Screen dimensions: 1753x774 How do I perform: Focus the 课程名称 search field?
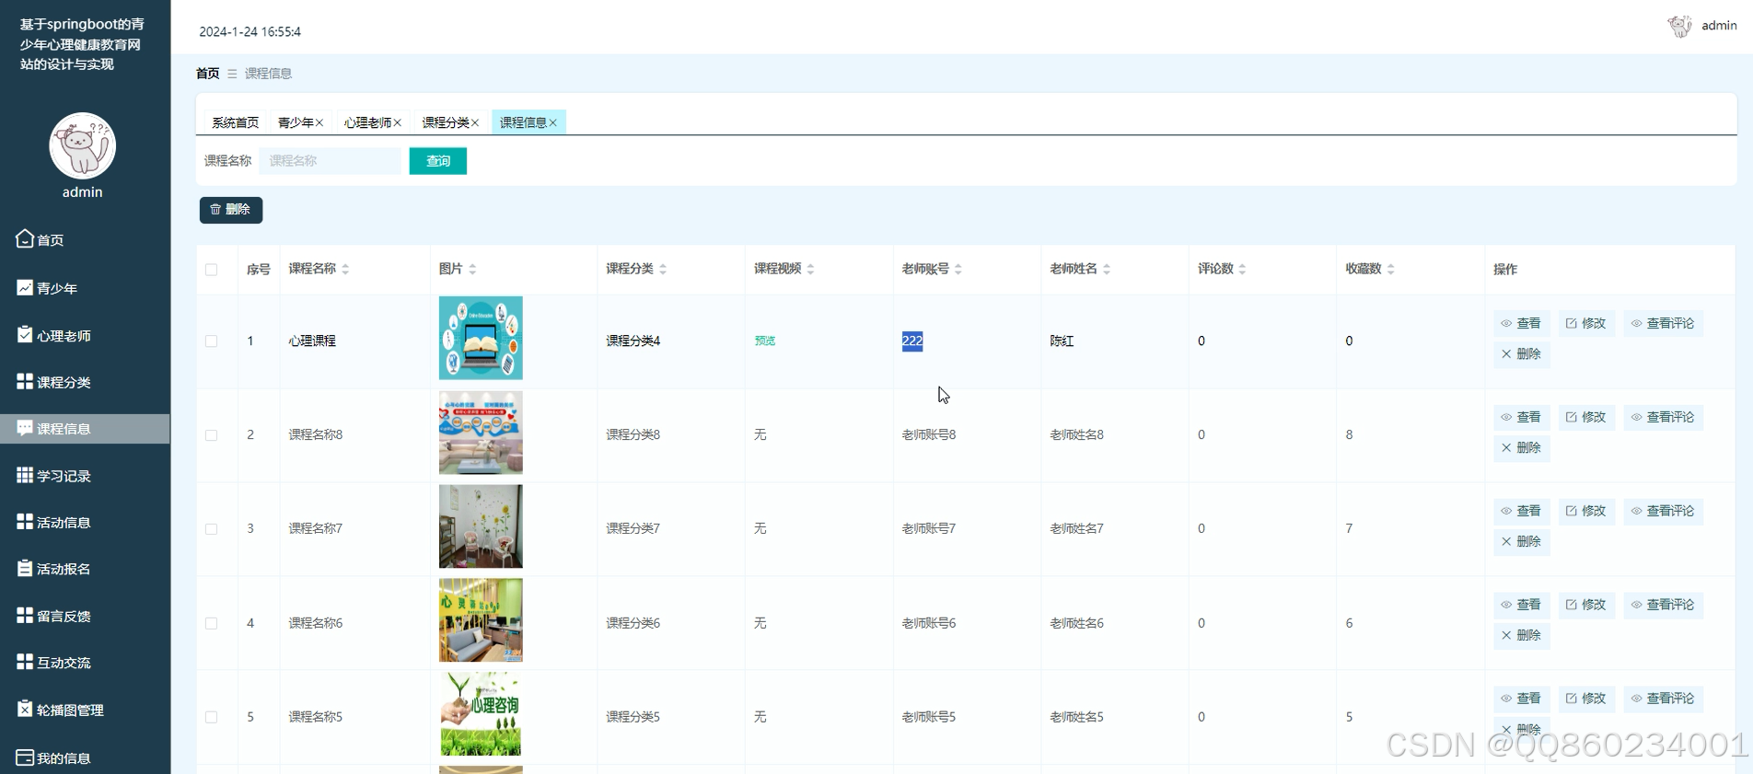click(331, 161)
